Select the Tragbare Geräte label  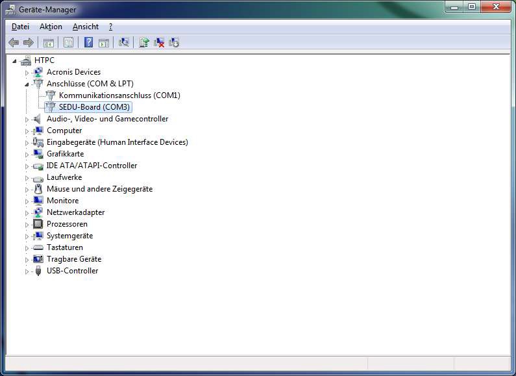74,259
